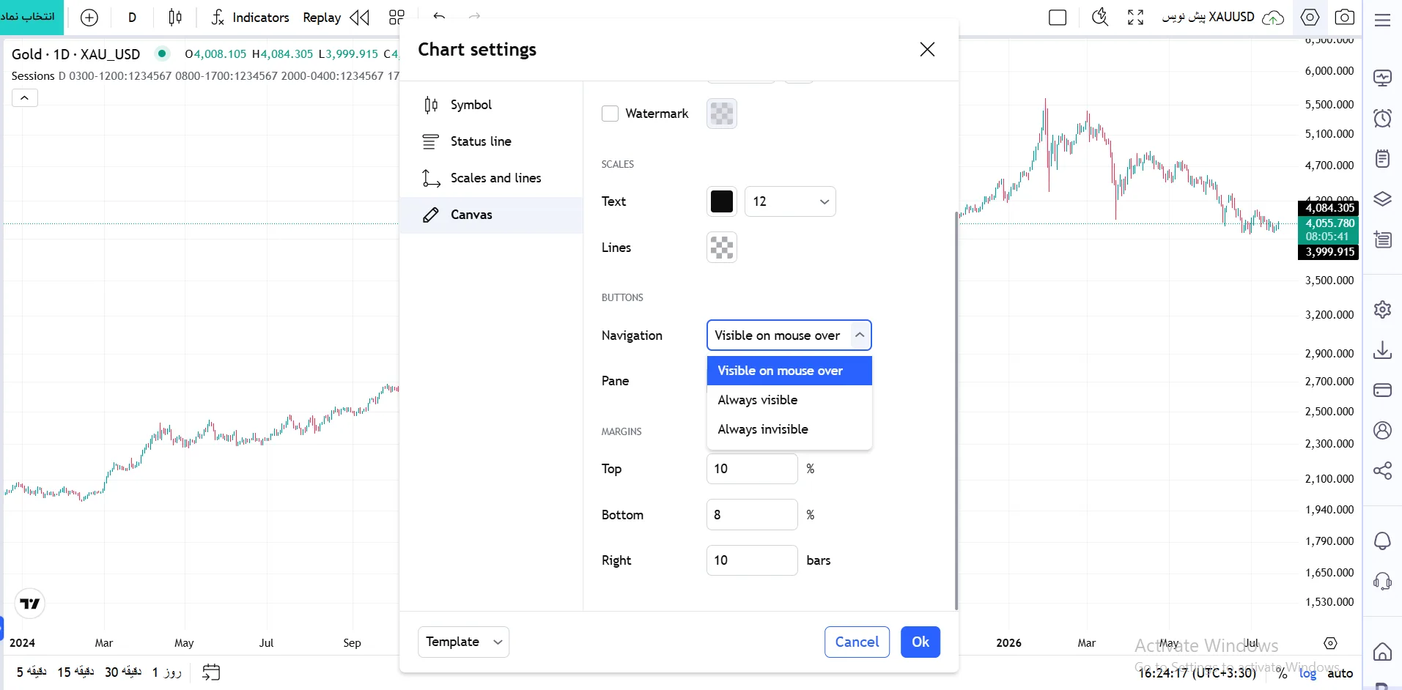Click the Bottom margin input field
This screenshot has width=1402, height=690.
tap(752, 515)
